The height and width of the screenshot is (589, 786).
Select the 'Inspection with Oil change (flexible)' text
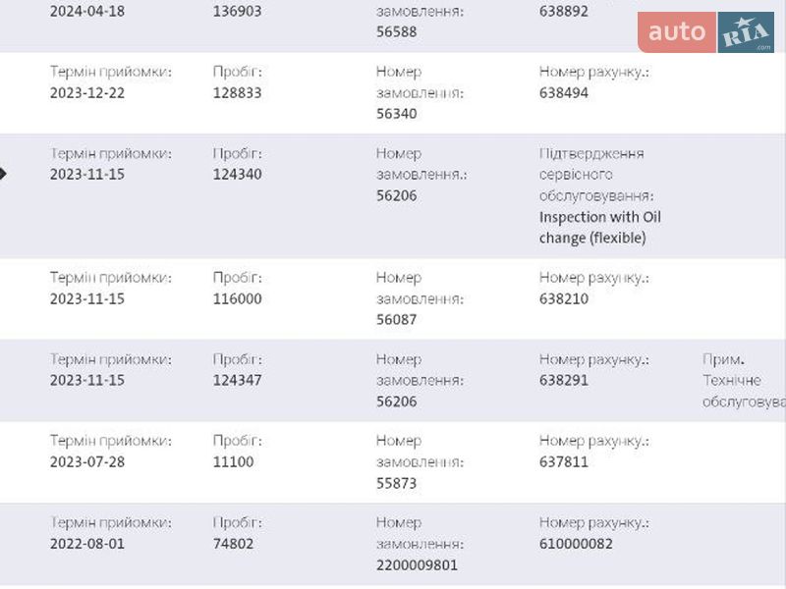(601, 227)
